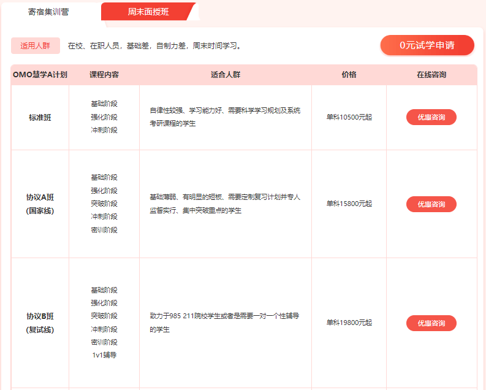Select the 标准班 row title
This screenshot has height=390, width=486.
pyautogui.click(x=40, y=118)
